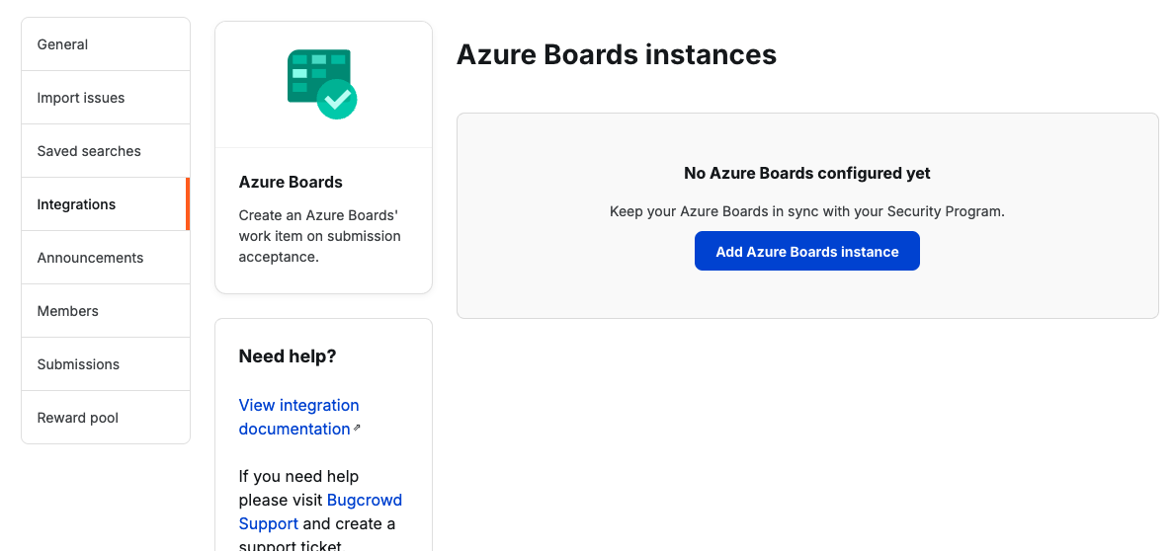This screenshot has width=1173, height=551.
Task: Go to Import issues section
Action: point(81,98)
